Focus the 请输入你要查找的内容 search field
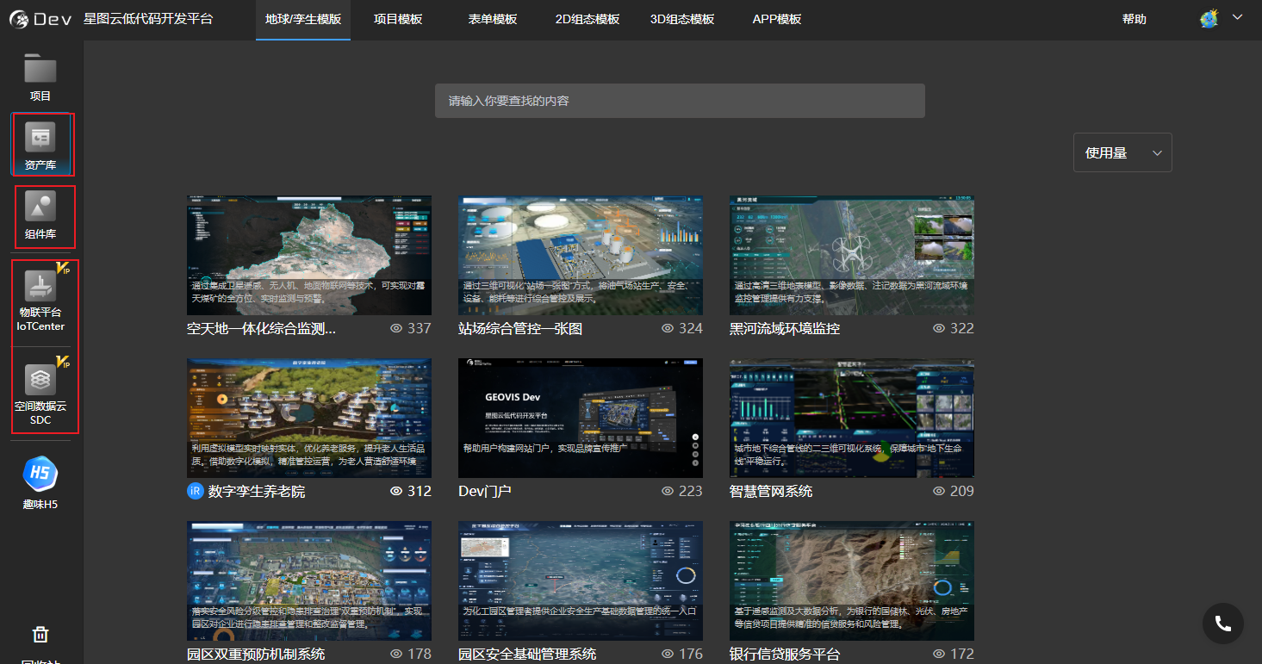This screenshot has width=1262, height=664. click(680, 101)
